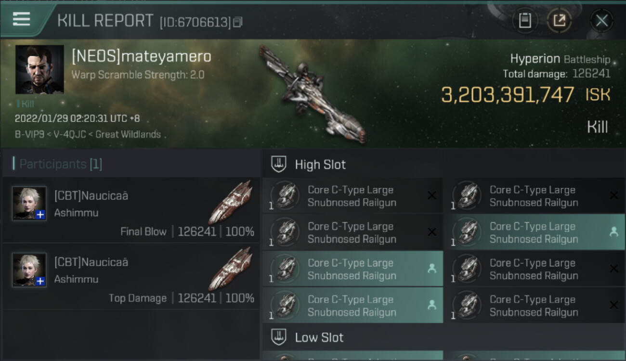The image size is (626, 361).
Task: Open the clipboard report icon
Action: click(525, 21)
